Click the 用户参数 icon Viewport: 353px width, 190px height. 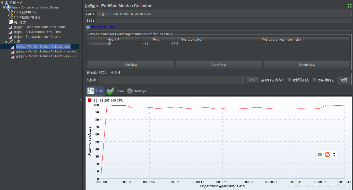tap(11, 22)
